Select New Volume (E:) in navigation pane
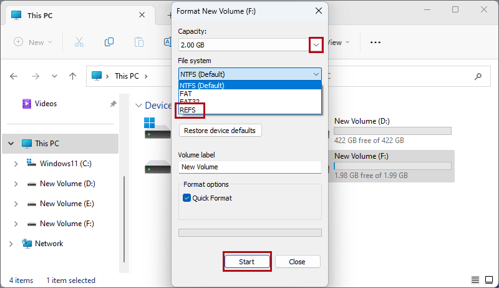Image resolution: width=499 pixels, height=288 pixels. pyautogui.click(x=67, y=204)
